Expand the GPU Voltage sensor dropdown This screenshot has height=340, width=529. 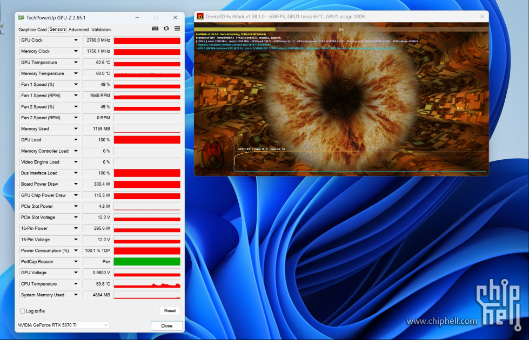[76, 273]
